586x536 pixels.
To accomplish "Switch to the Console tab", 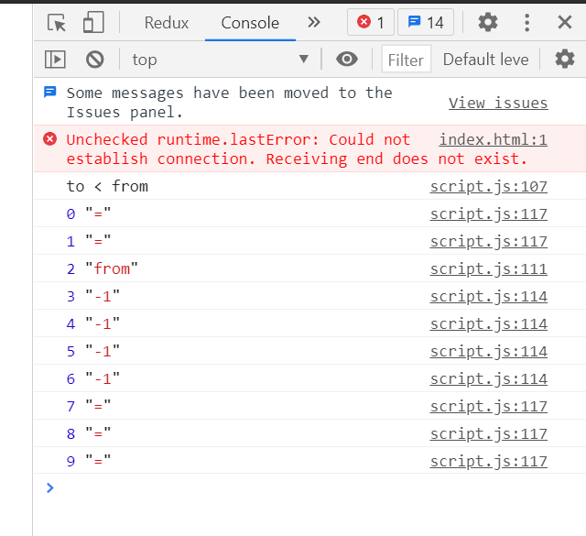I will pos(250,23).
